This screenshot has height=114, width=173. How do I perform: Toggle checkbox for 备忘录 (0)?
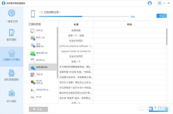pos(34,62)
